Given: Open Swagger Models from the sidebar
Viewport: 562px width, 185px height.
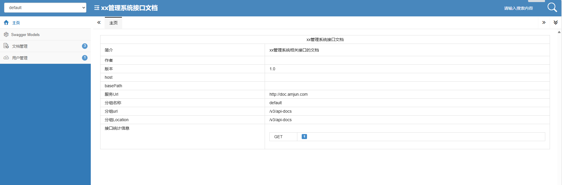Looking at the screenshot, I should click(x=25, y=35).
